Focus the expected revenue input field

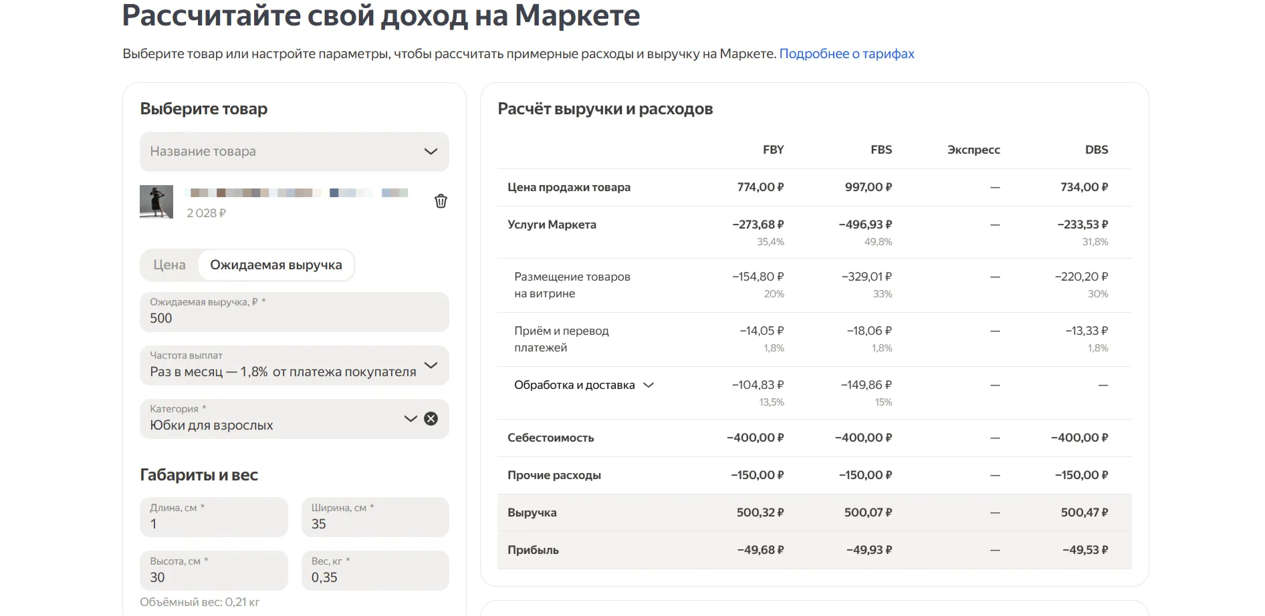click(x=294, y=318)
